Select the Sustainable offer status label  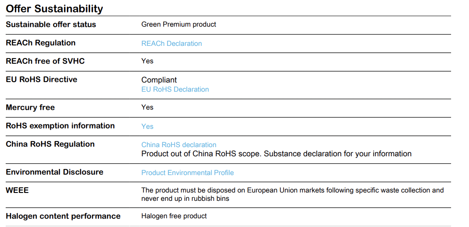51,24
